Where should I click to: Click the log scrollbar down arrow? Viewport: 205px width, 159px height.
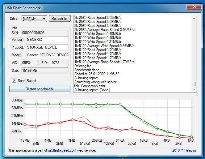194,89
